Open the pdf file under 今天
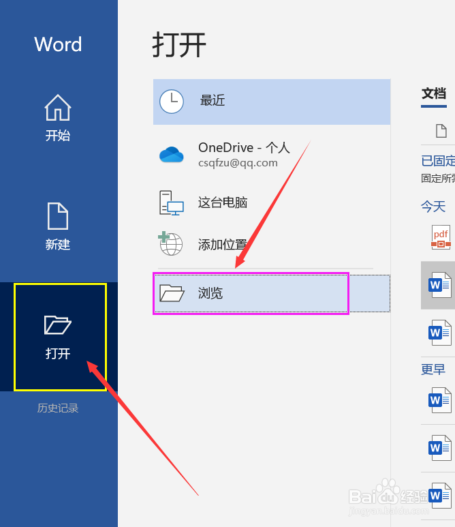Screen dimensions: 455x527 click(441, 237)
